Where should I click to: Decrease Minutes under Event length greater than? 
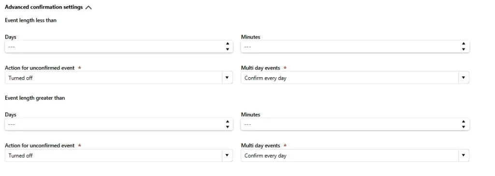click(464, 127)
